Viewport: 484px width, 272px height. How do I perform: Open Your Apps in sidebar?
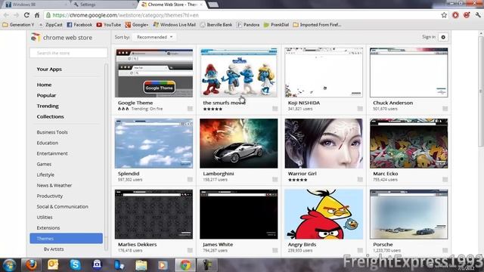coord(49,69)
